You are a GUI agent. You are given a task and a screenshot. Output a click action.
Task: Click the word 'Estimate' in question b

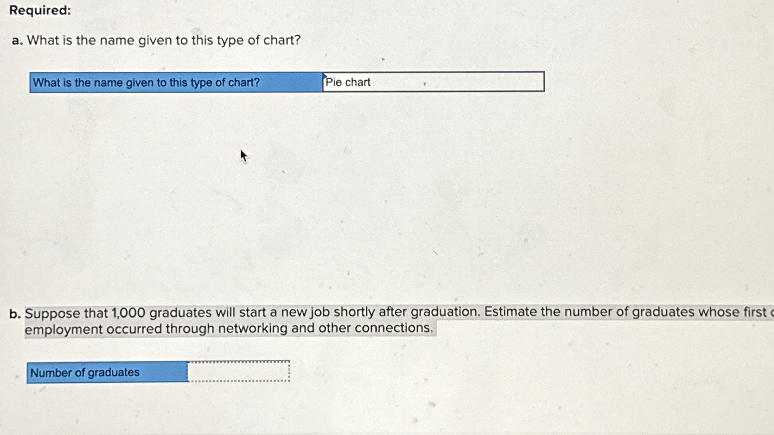point(510,312)
